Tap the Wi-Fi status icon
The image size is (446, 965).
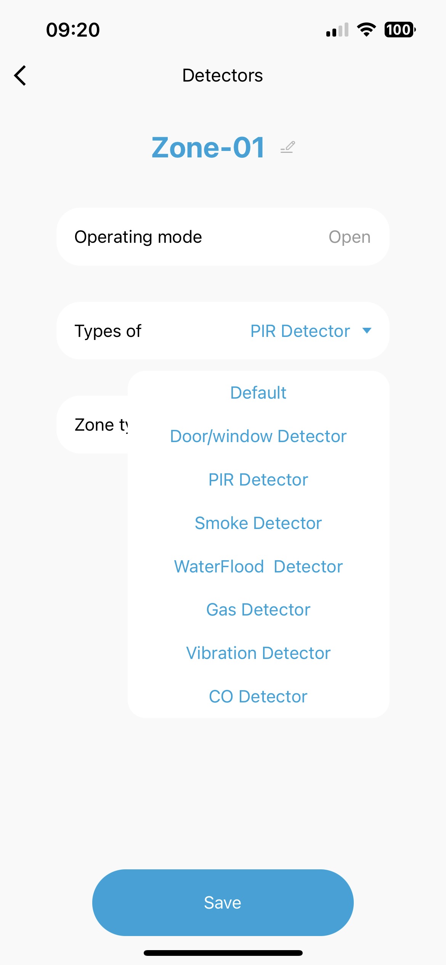[x=366, y=29]
